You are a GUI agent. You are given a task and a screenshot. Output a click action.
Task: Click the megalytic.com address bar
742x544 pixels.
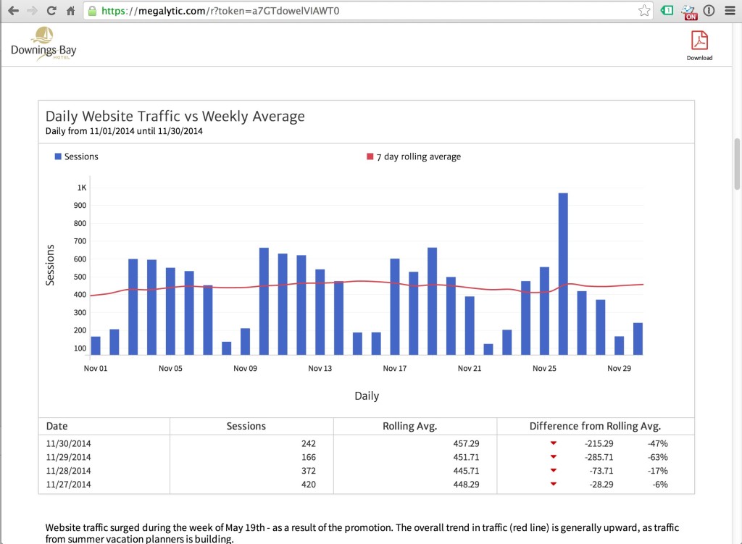[x=362, y=11]
